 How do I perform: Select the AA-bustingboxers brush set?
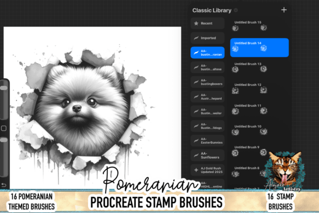point(207,82)
